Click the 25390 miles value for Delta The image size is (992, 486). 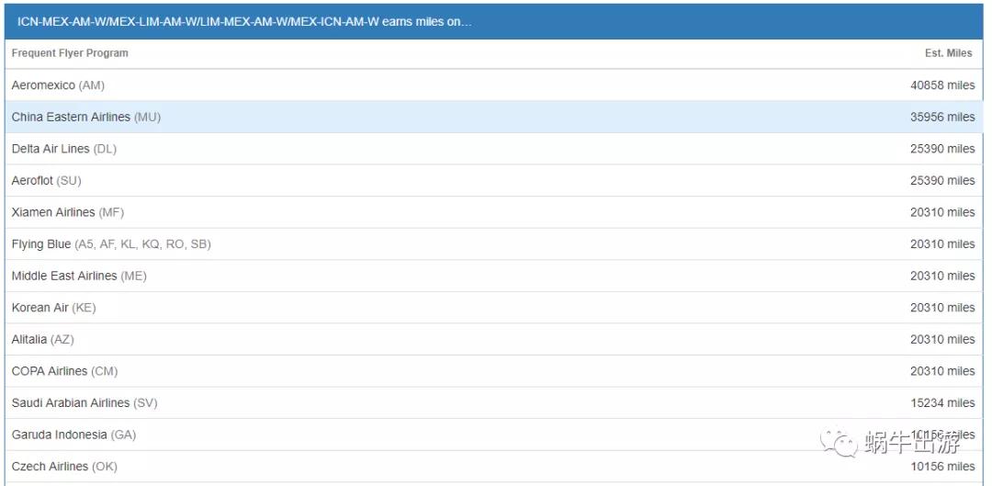point(942,149)
